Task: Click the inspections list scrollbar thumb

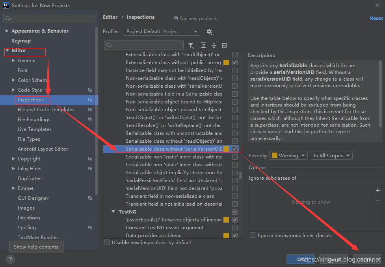Action: click(241, 175)
